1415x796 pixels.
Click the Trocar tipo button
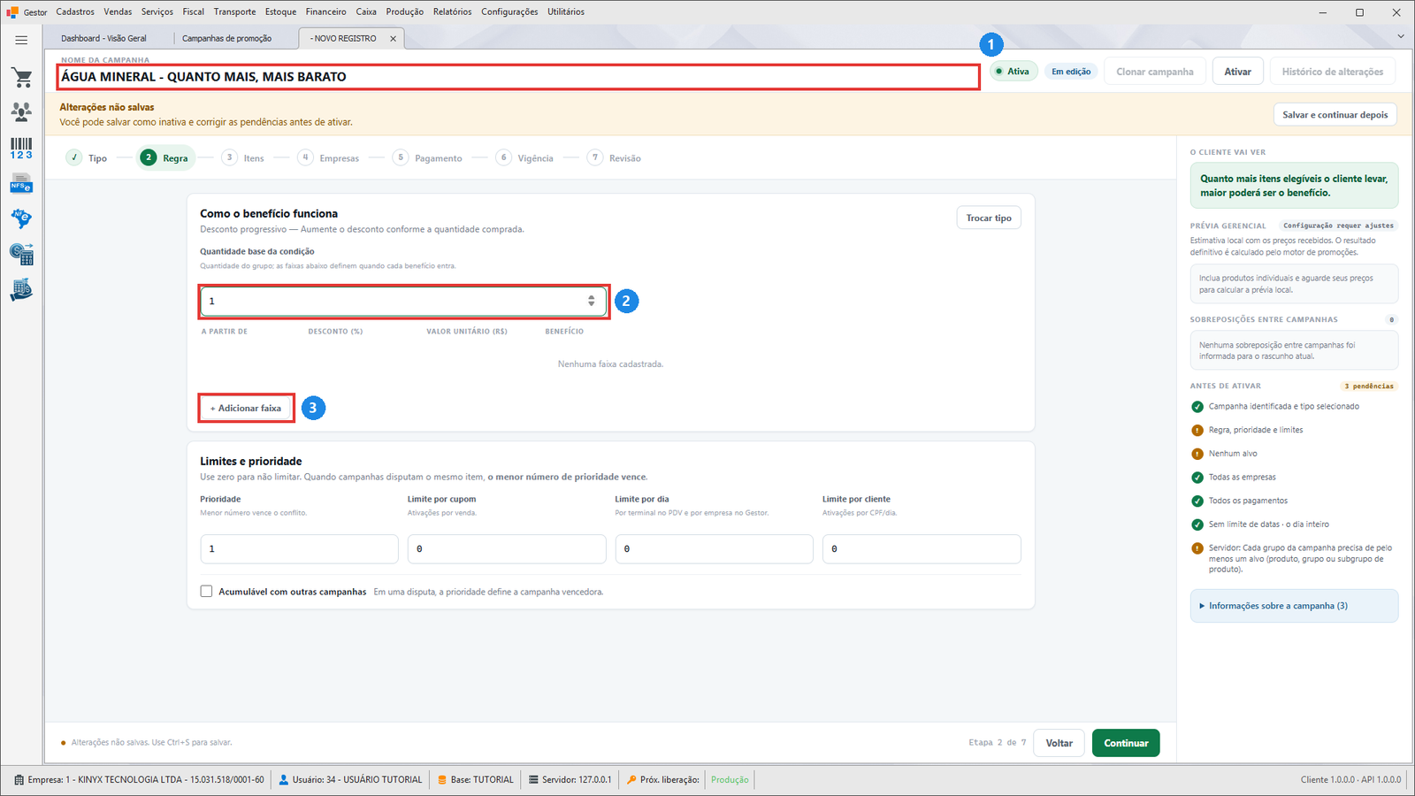pos(989,218)
